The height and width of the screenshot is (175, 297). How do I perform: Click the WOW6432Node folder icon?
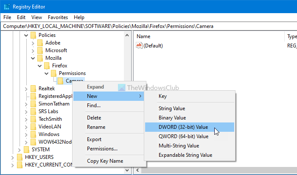[33, 142]
